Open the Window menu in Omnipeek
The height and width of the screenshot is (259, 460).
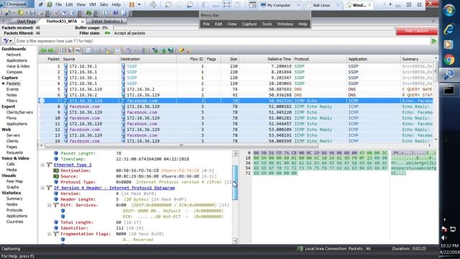(x=285, y=24)
